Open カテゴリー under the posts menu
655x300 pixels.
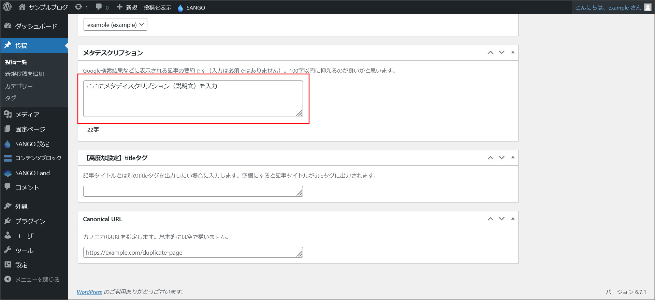click(19, 86)
